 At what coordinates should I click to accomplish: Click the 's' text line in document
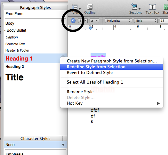tap(92, 122)
